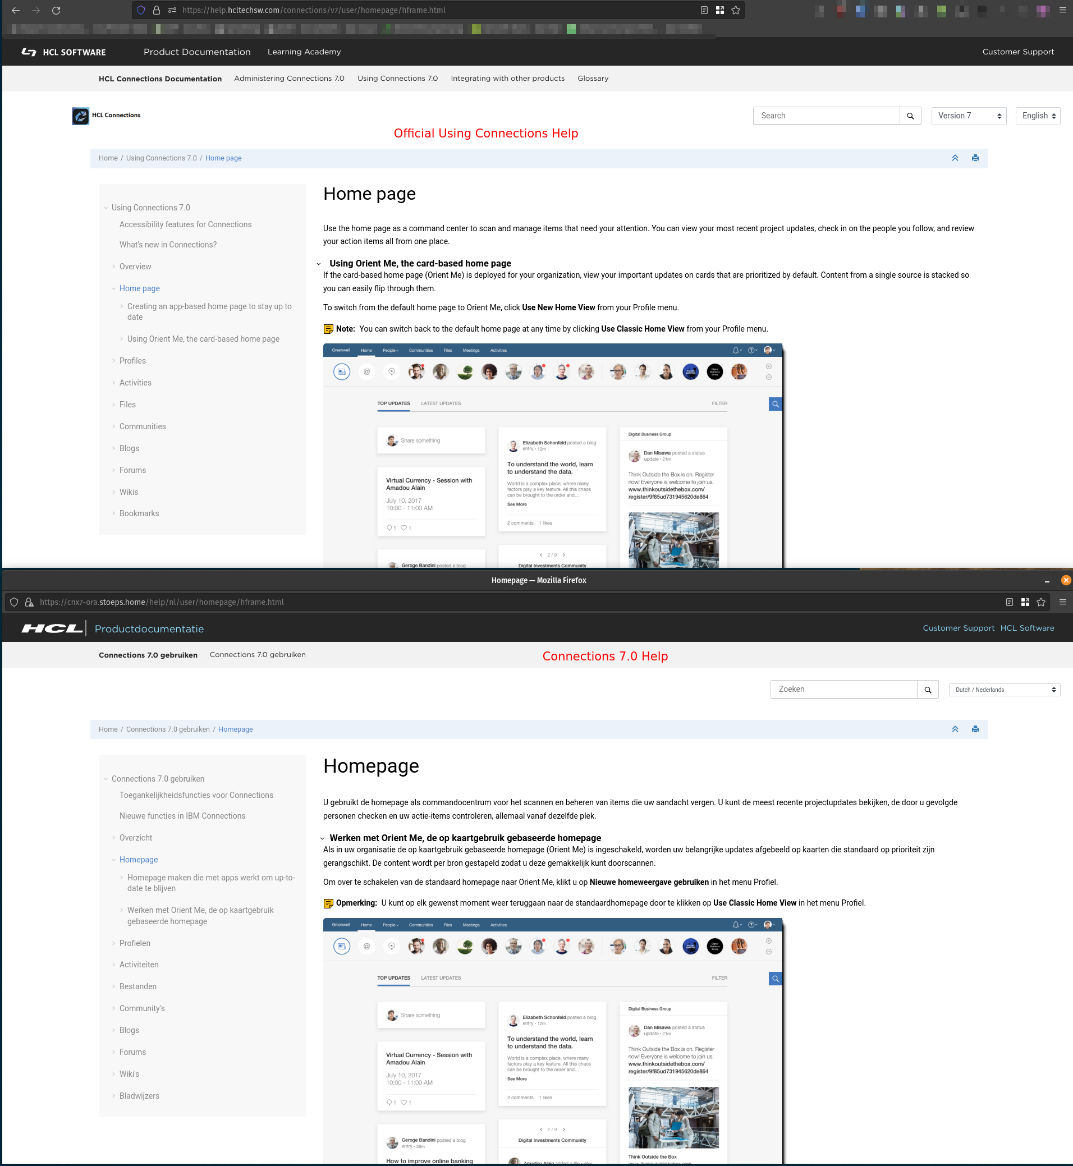1073x1166 pixels.
Task: Click the note icon beside Note text
Action: click(328, 329)
